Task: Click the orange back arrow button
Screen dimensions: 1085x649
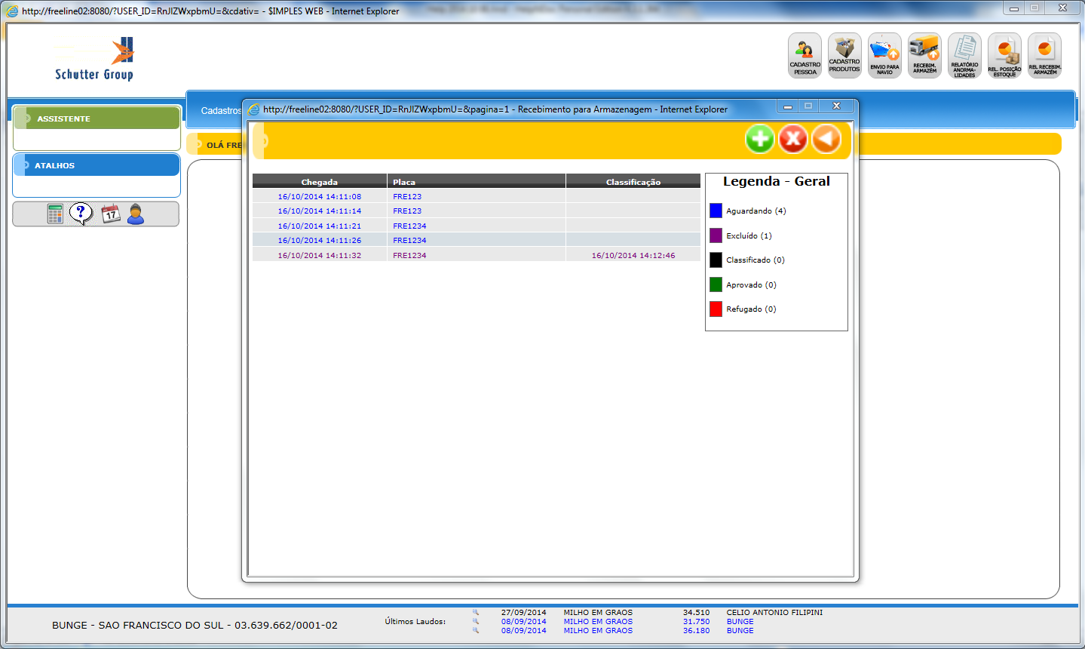Action: pos(826,139)
